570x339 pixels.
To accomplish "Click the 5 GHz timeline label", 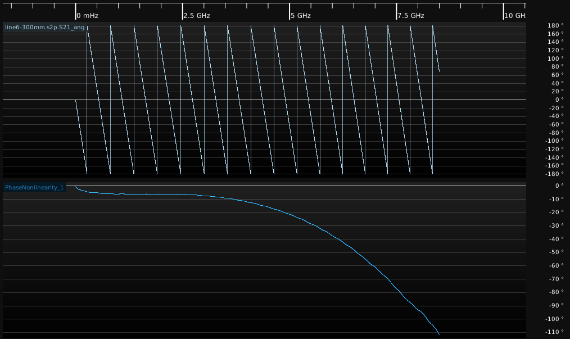I will [x=301, y=16].
